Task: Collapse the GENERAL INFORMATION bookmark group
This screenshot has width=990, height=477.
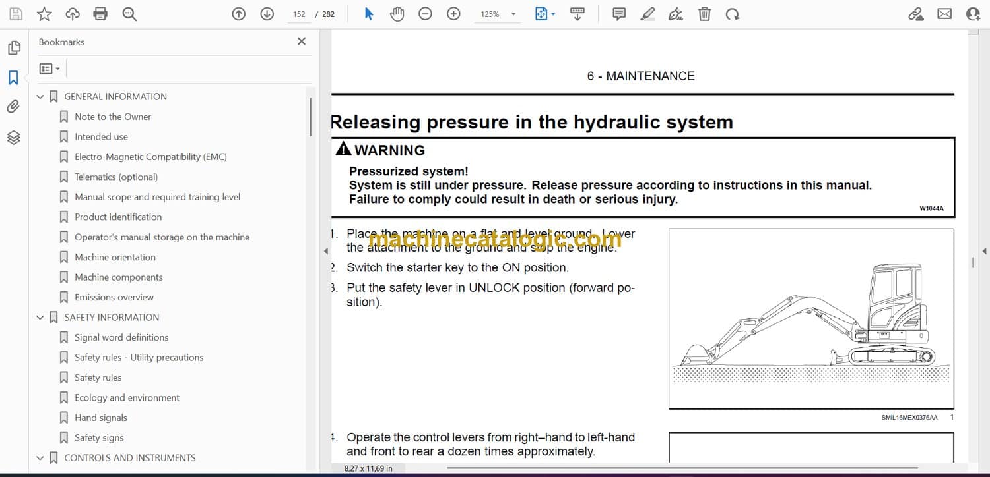Action: (40, 97)
